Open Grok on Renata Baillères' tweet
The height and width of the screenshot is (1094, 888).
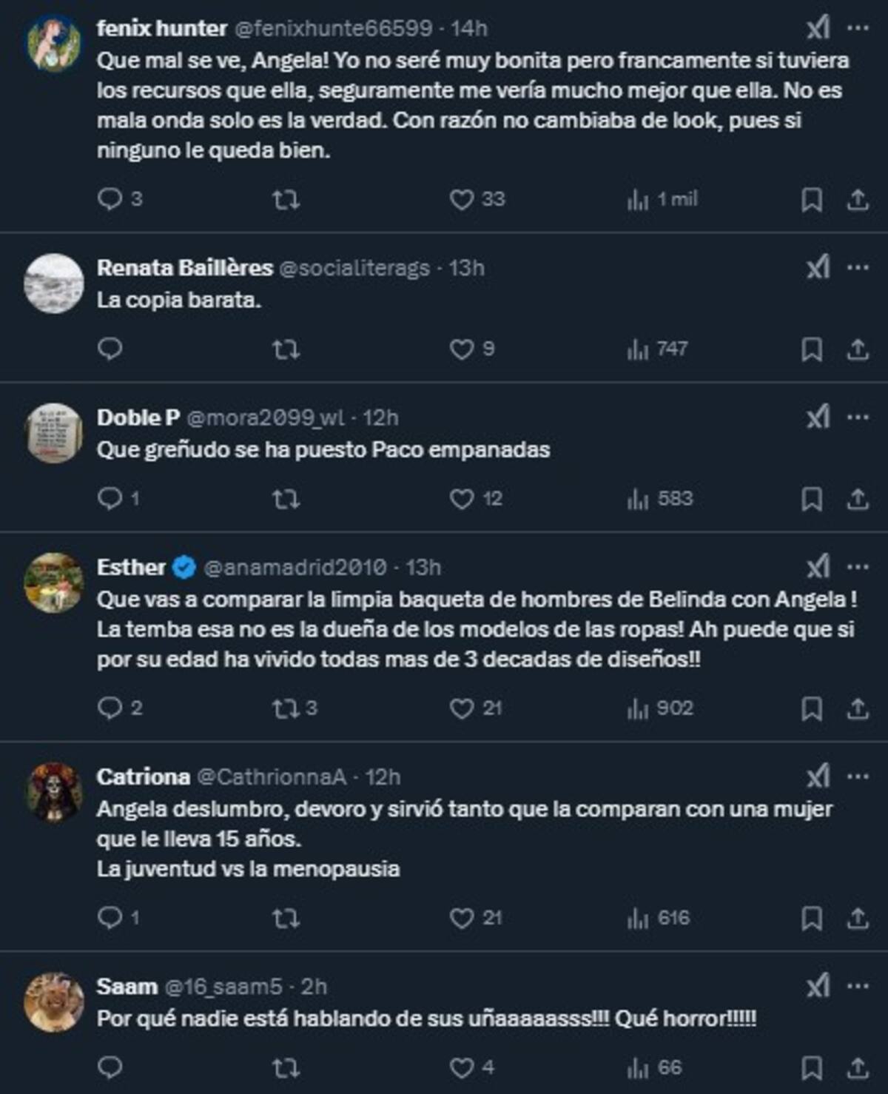[817, 267]
